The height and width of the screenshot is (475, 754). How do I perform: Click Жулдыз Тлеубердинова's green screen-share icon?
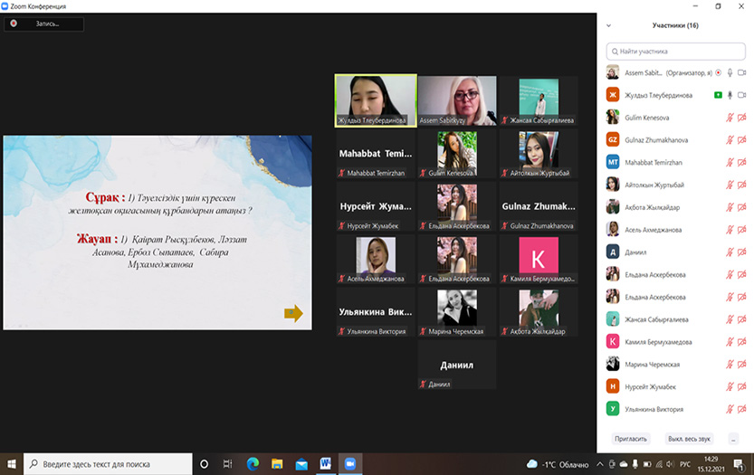point(717,95)
